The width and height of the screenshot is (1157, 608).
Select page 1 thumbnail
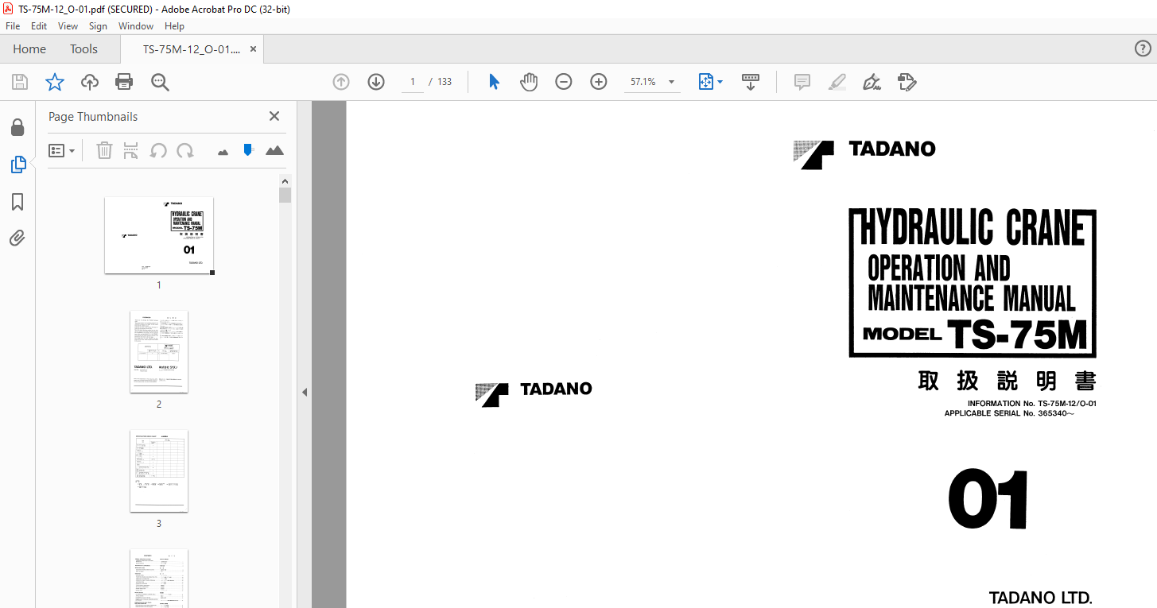pyautogui.click(x=159, y=235)
